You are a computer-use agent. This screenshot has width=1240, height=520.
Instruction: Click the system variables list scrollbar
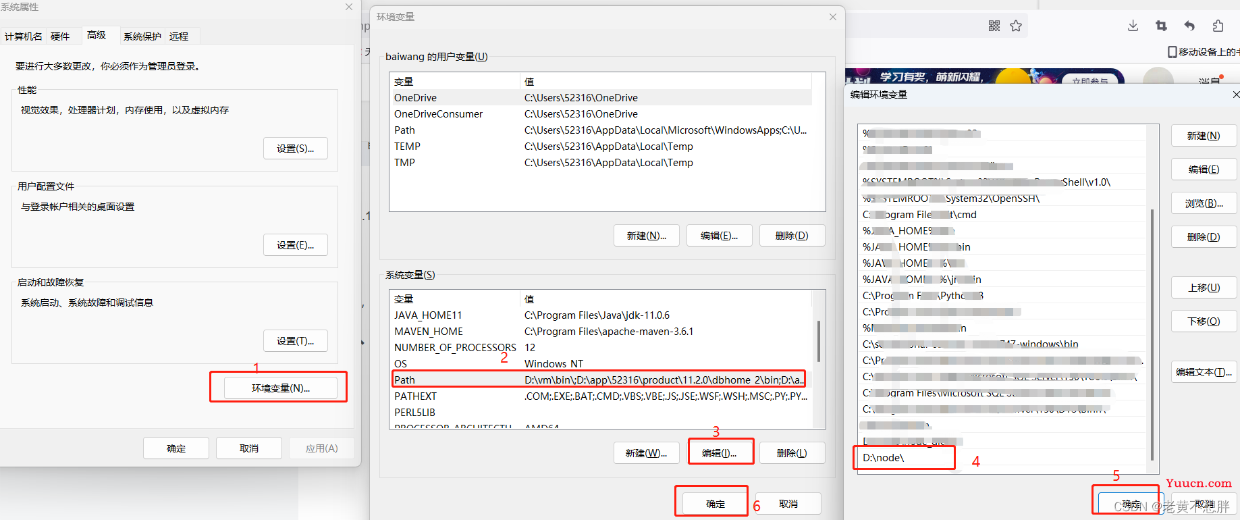click(x=819, y=341)
